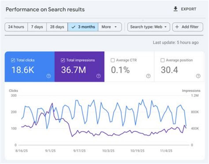Click the 400K impressions axis label
209x164 pixels.
click(x=195, y=129)
